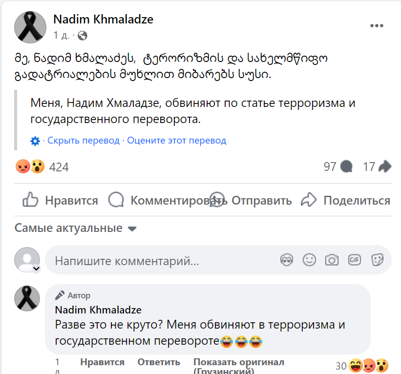Screen dimensions: 401x374
Task: Open the sticker picker icon
Action: click(x=377, y=260)
